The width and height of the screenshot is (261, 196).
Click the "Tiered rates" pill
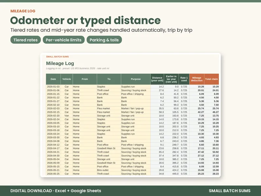25,40
